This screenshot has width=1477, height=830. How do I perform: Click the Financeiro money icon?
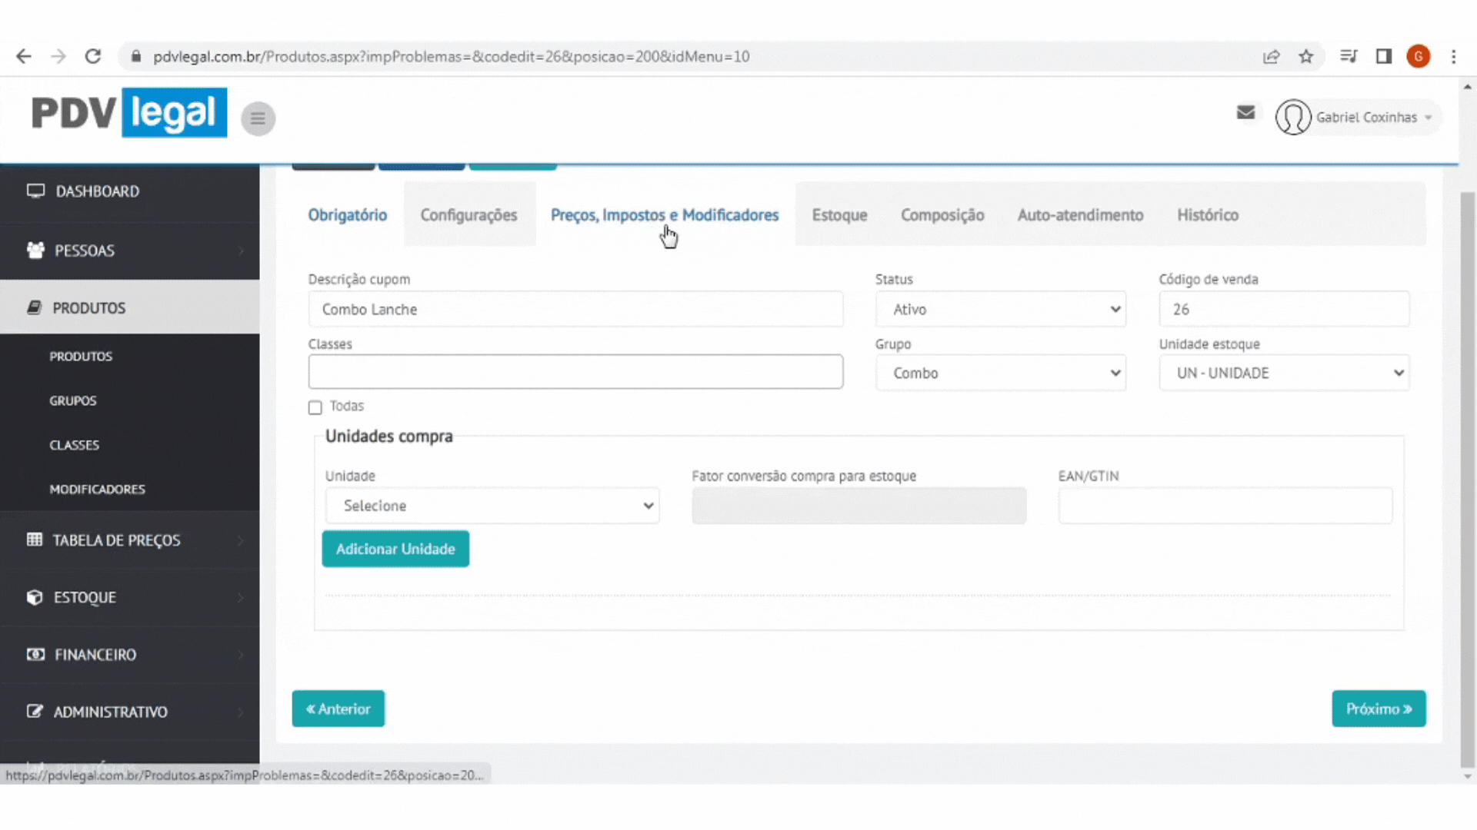pyautogui.click(x=35, y=654)
